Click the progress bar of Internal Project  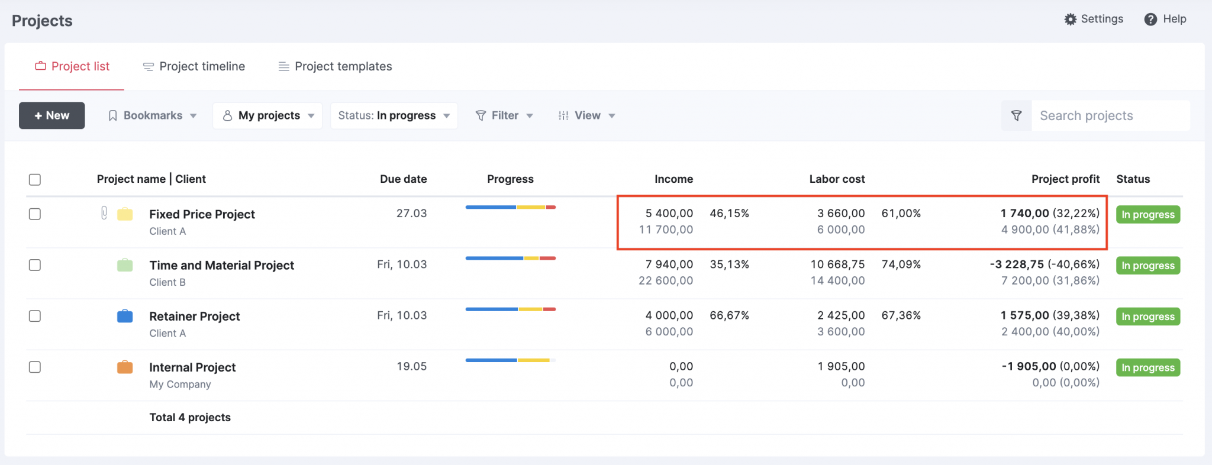click(x=510, y=360)
